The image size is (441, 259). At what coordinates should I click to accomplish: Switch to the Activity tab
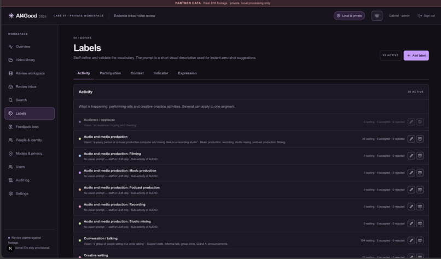[84, 73]
